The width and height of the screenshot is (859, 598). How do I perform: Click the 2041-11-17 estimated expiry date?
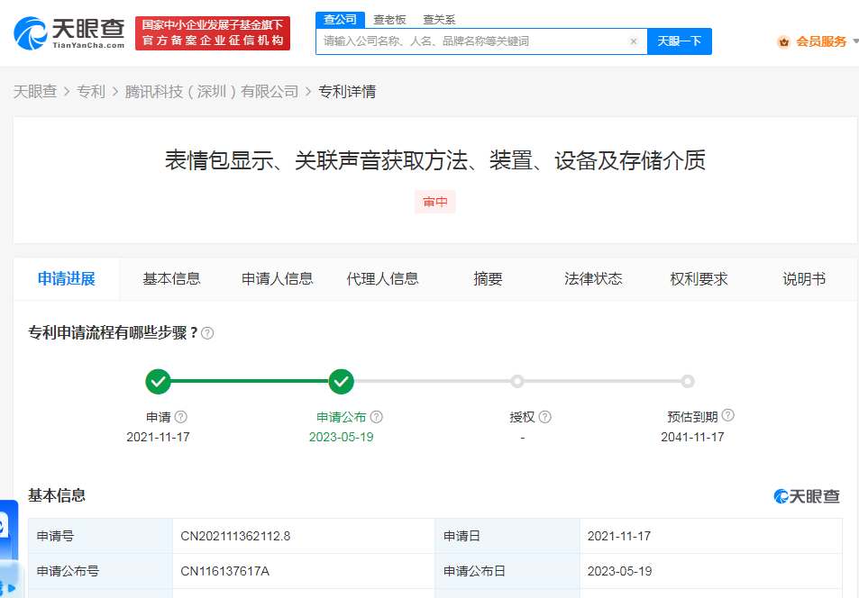tap(692, 437)
